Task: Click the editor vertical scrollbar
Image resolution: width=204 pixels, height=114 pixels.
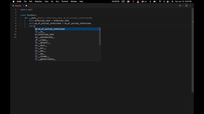Action: tap(193, 50)
